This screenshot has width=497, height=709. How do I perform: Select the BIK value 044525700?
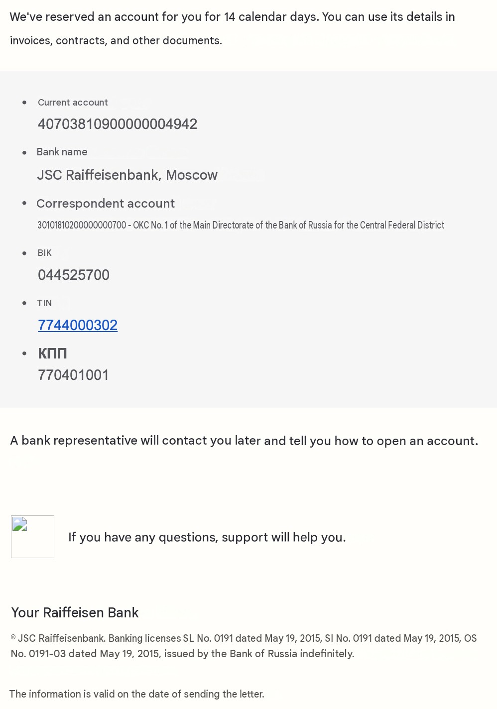[74, 275]
